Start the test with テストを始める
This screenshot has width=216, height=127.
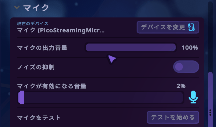coord(173,117)
